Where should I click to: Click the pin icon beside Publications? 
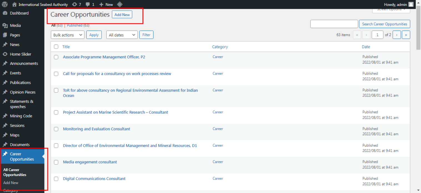pos(5,83)
